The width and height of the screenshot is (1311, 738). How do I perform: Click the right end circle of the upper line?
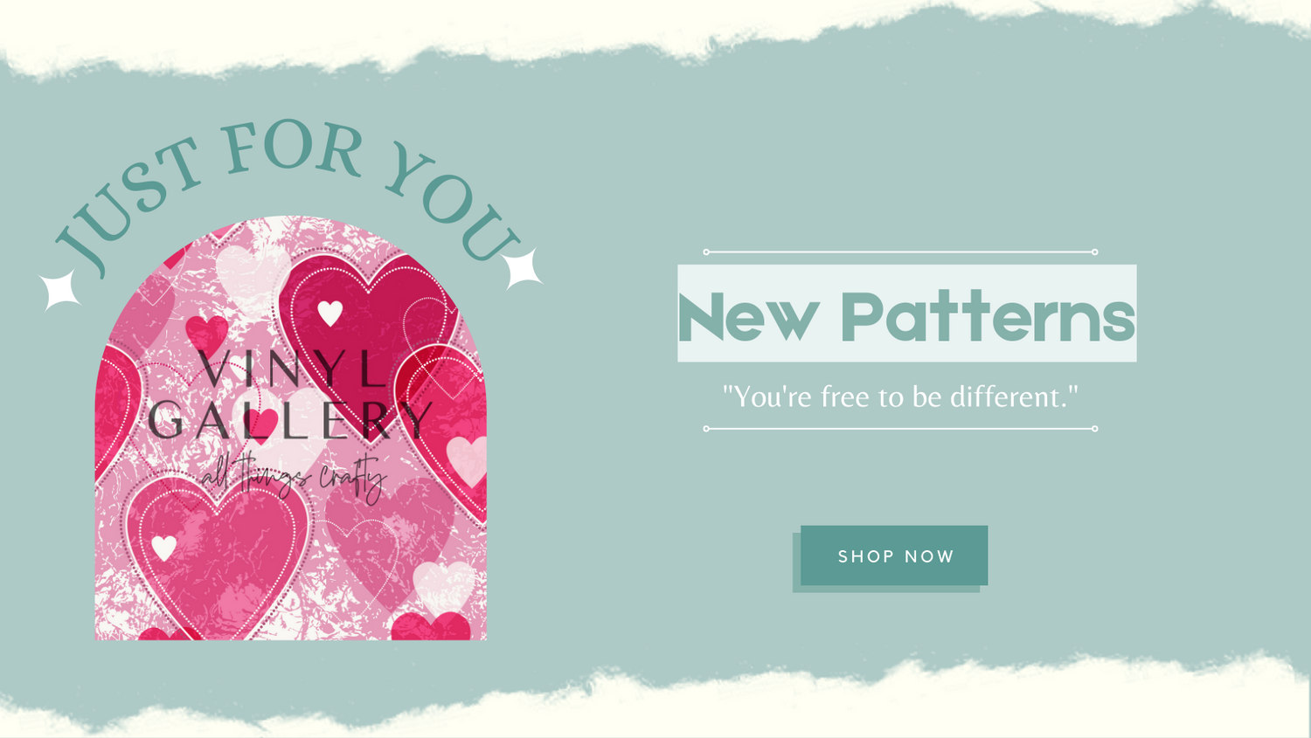[x=1095, y=252]
